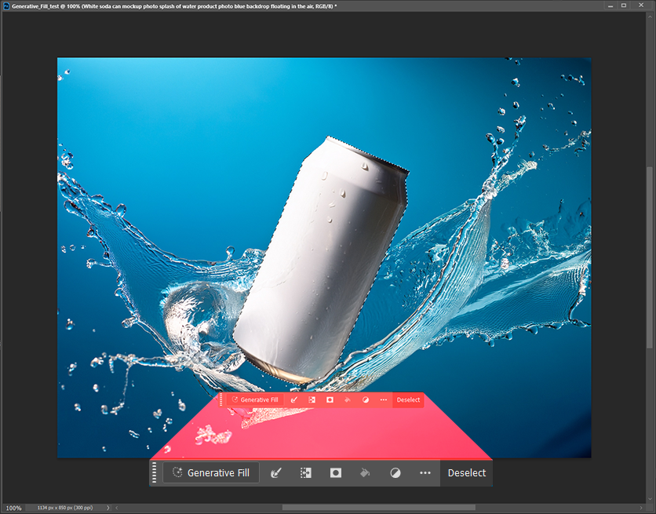Open Modify selection brush icon in enlarged bar
Screen dimensions: 656x514
click(x=276, y=473)
